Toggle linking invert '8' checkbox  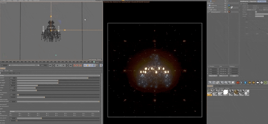[x=92, y=115]
